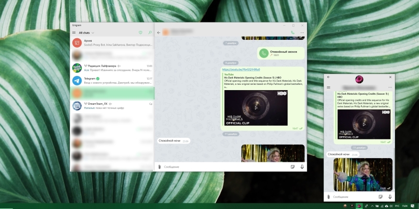Open hamburger menu in compact window
Viewport: 419px width, 209px height.
328,87
